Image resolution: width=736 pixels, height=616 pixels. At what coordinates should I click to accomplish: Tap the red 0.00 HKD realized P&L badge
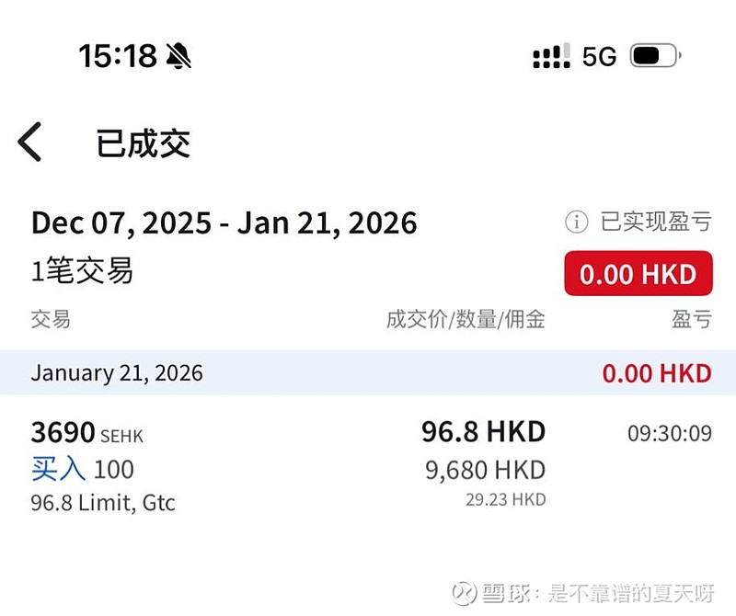click(638, 274)
